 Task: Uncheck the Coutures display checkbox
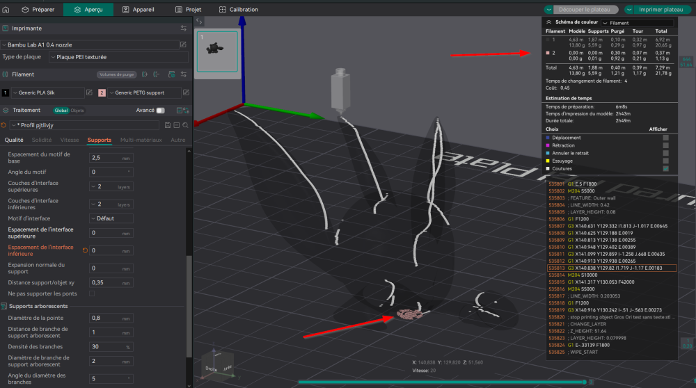tap(665, 168)
